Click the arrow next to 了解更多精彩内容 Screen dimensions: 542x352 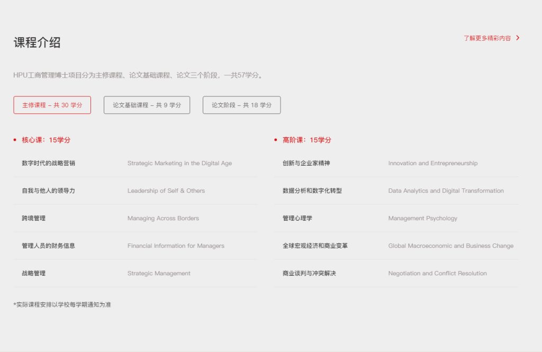[x=518, y=38]
